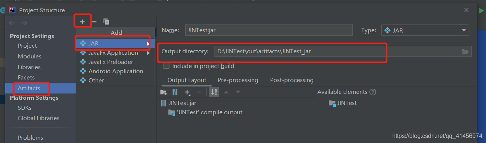Click the plus Add artifact icon
The image size is (486, 143).
click(82, 22)
